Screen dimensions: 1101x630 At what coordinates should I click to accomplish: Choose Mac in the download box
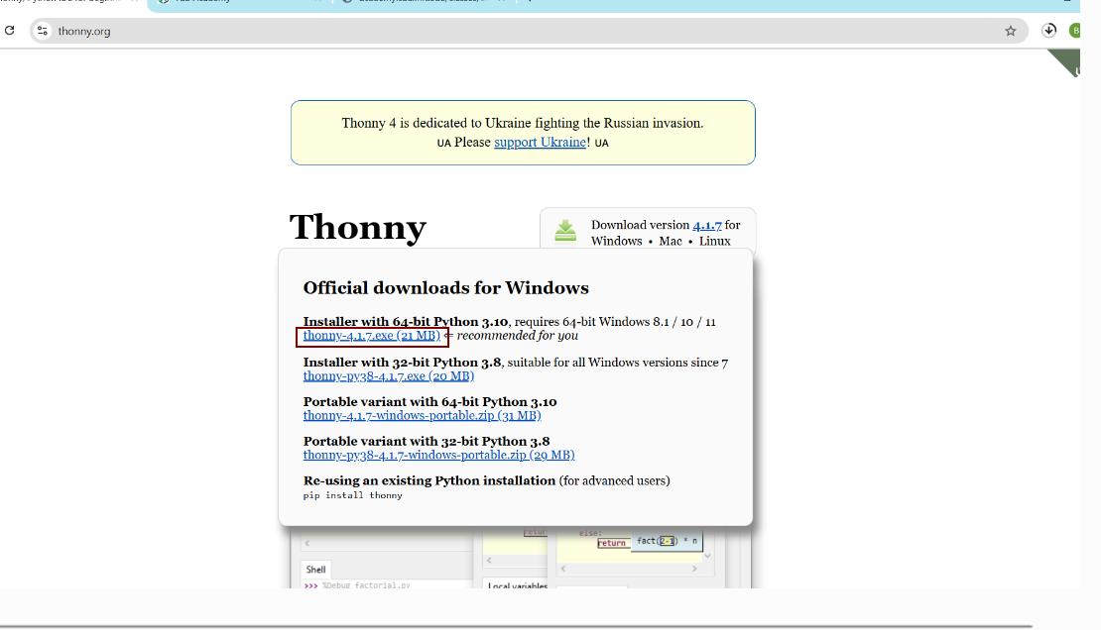(x=671, y=241)
